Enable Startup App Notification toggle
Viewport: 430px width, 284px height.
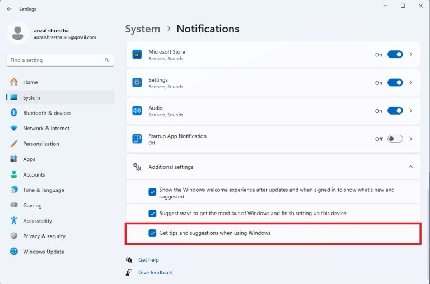(x=395, y=139)
